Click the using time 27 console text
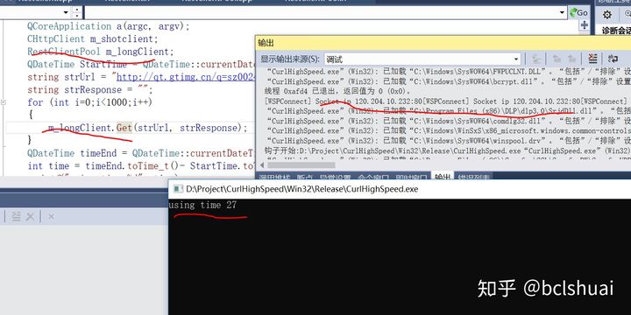Image resolution: width=631 pixels, height=315 pixels. click(x=202, y=206)
